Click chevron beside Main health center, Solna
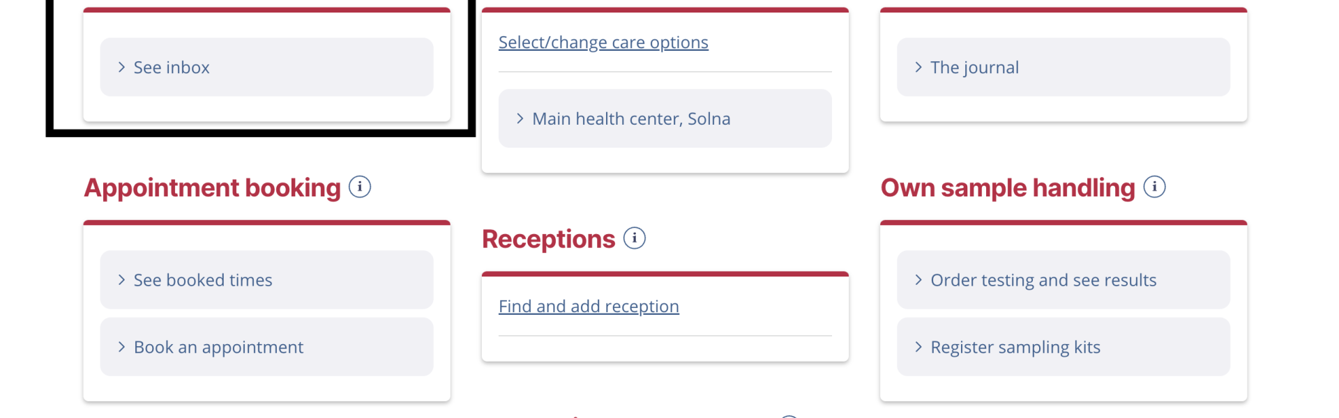This screenshot has height=418, width=1339. [x=520, y=118]
